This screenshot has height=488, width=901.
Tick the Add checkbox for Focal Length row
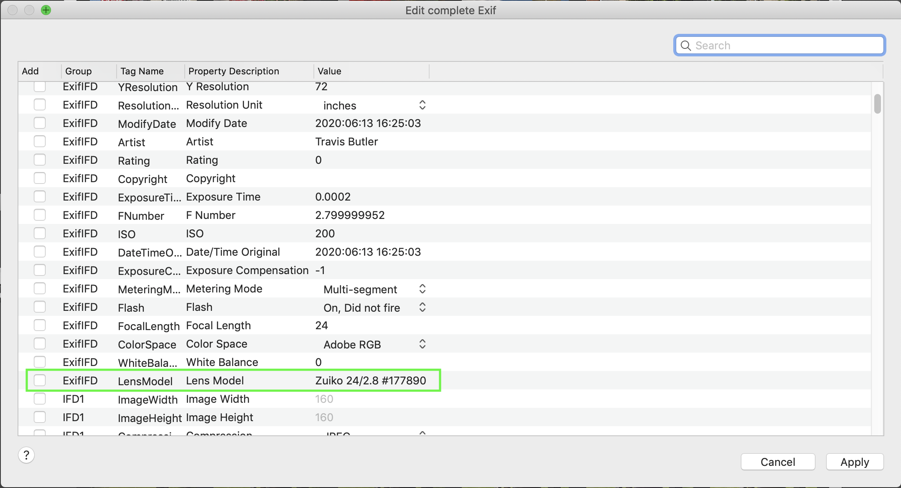coord(40,325)
